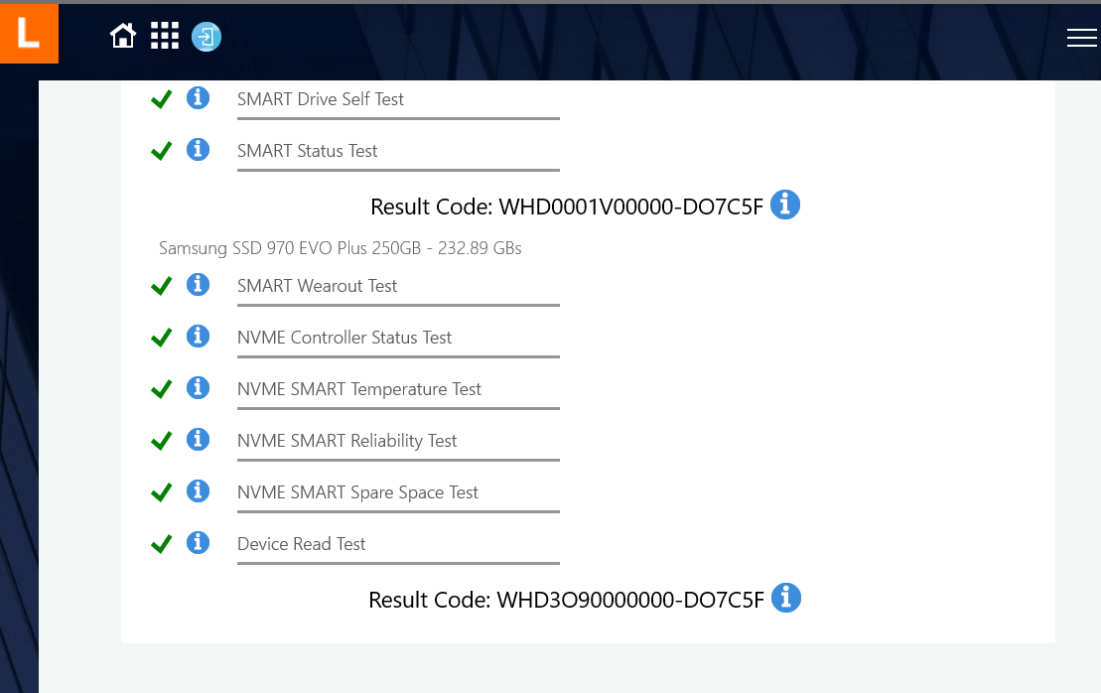Expand details for result code WHD3O90000000-DO7C5F
Screen dimensions: 1101x693
(785, 598)
